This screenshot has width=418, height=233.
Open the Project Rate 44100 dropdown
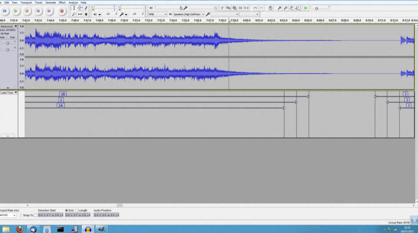[8, 215]
